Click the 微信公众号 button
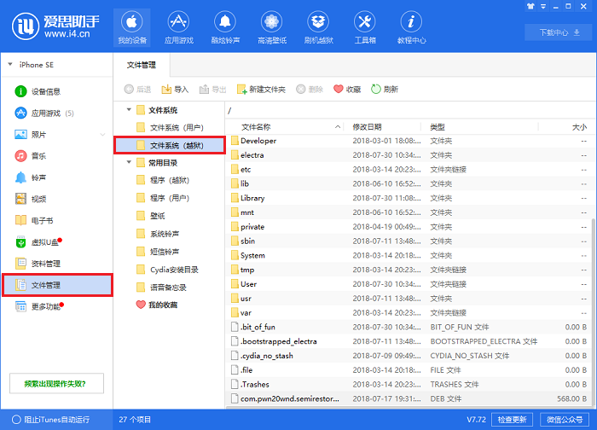Screen dimensions: 597x430 click(565, 420)
